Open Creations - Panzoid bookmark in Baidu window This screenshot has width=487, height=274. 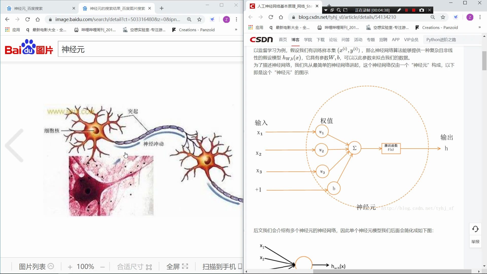pos(193,30)
